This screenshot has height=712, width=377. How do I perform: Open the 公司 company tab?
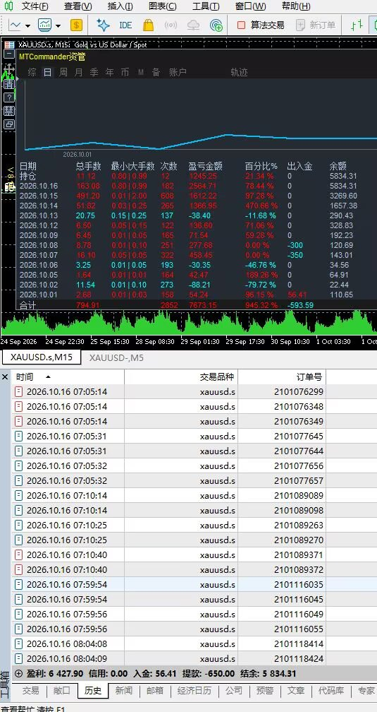pyautogui.click(x=234, y=691)
